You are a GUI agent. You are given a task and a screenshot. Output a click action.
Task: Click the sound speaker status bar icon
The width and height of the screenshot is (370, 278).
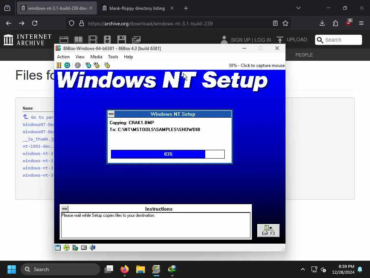coord(92,248)
